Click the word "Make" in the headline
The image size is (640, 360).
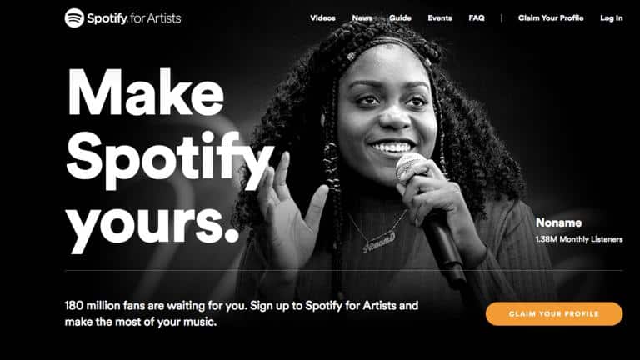pos(146,92)
